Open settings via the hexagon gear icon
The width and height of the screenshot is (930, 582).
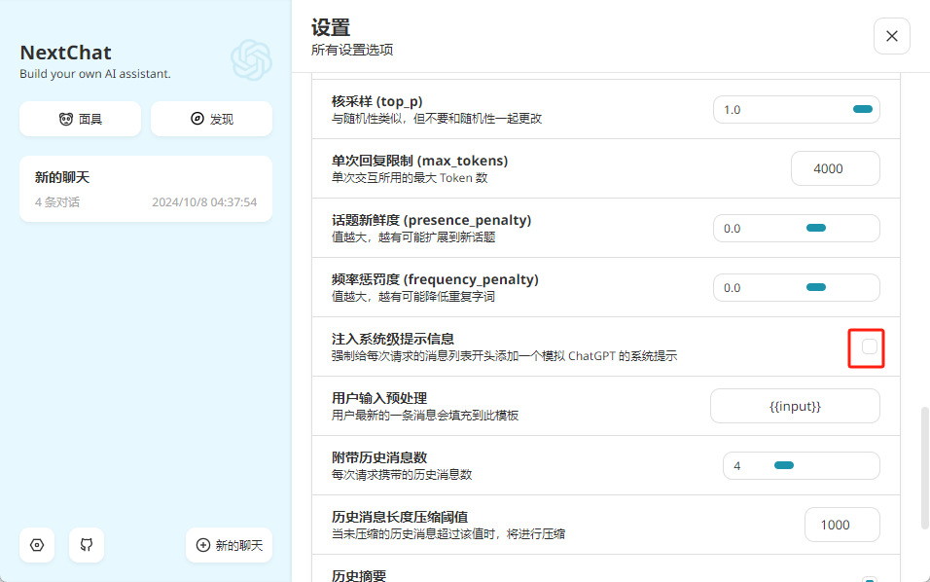tap(37, 545)
